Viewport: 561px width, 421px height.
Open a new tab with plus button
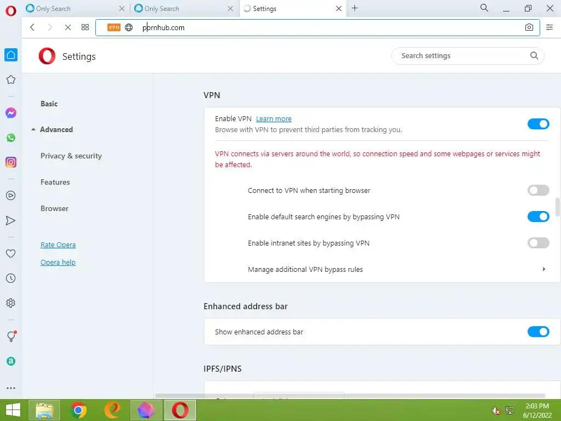pos(354,8)
